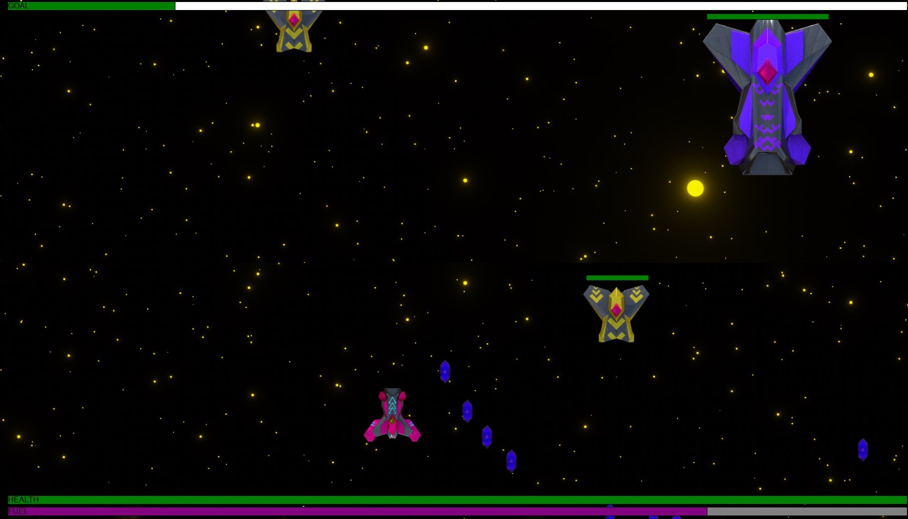Viewport: 908px width, 519px height.
Task: Click the FUEL text label
Action: pyautogui.click(x=18, y=511)
